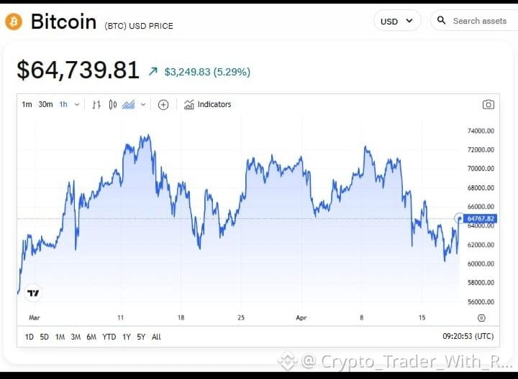The height and width of the screenshot is (379, 518).
Task: Select the 1h interval
Action: click(x=63, y=105)
